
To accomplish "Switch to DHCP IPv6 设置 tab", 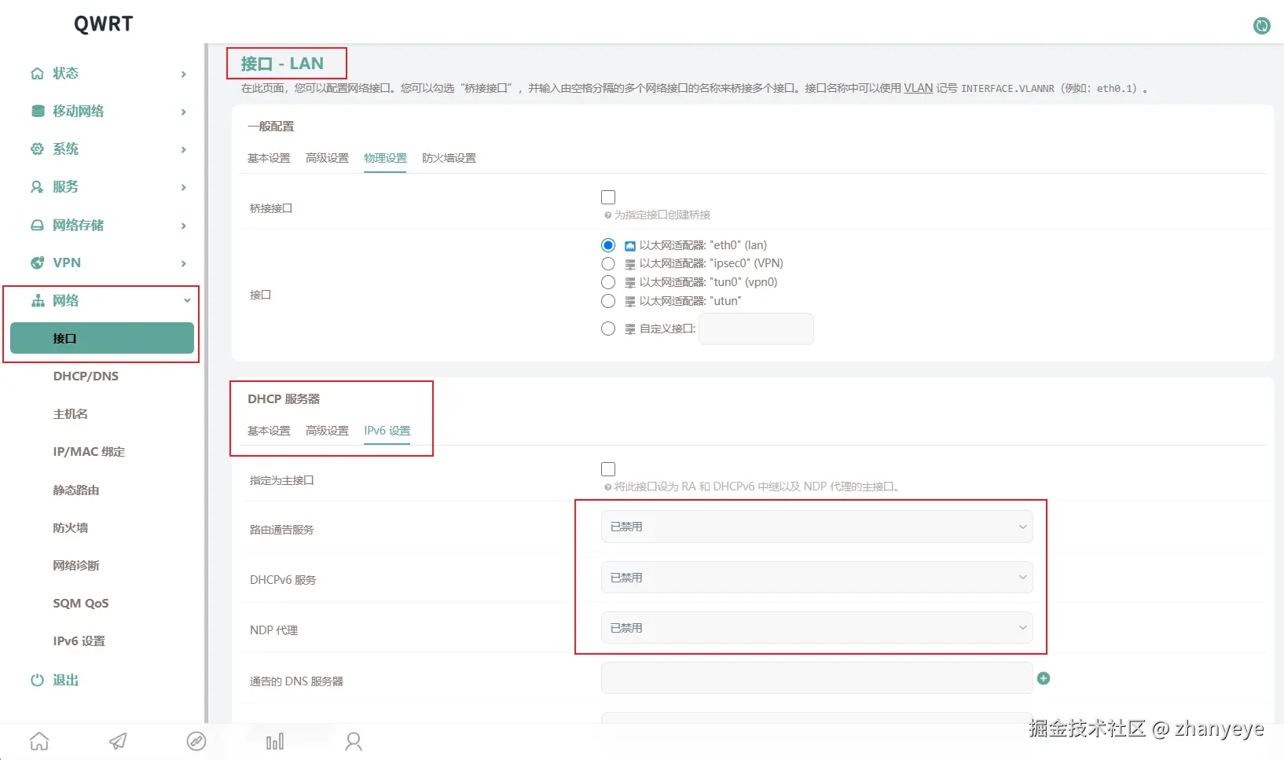I will click(387, 431).
